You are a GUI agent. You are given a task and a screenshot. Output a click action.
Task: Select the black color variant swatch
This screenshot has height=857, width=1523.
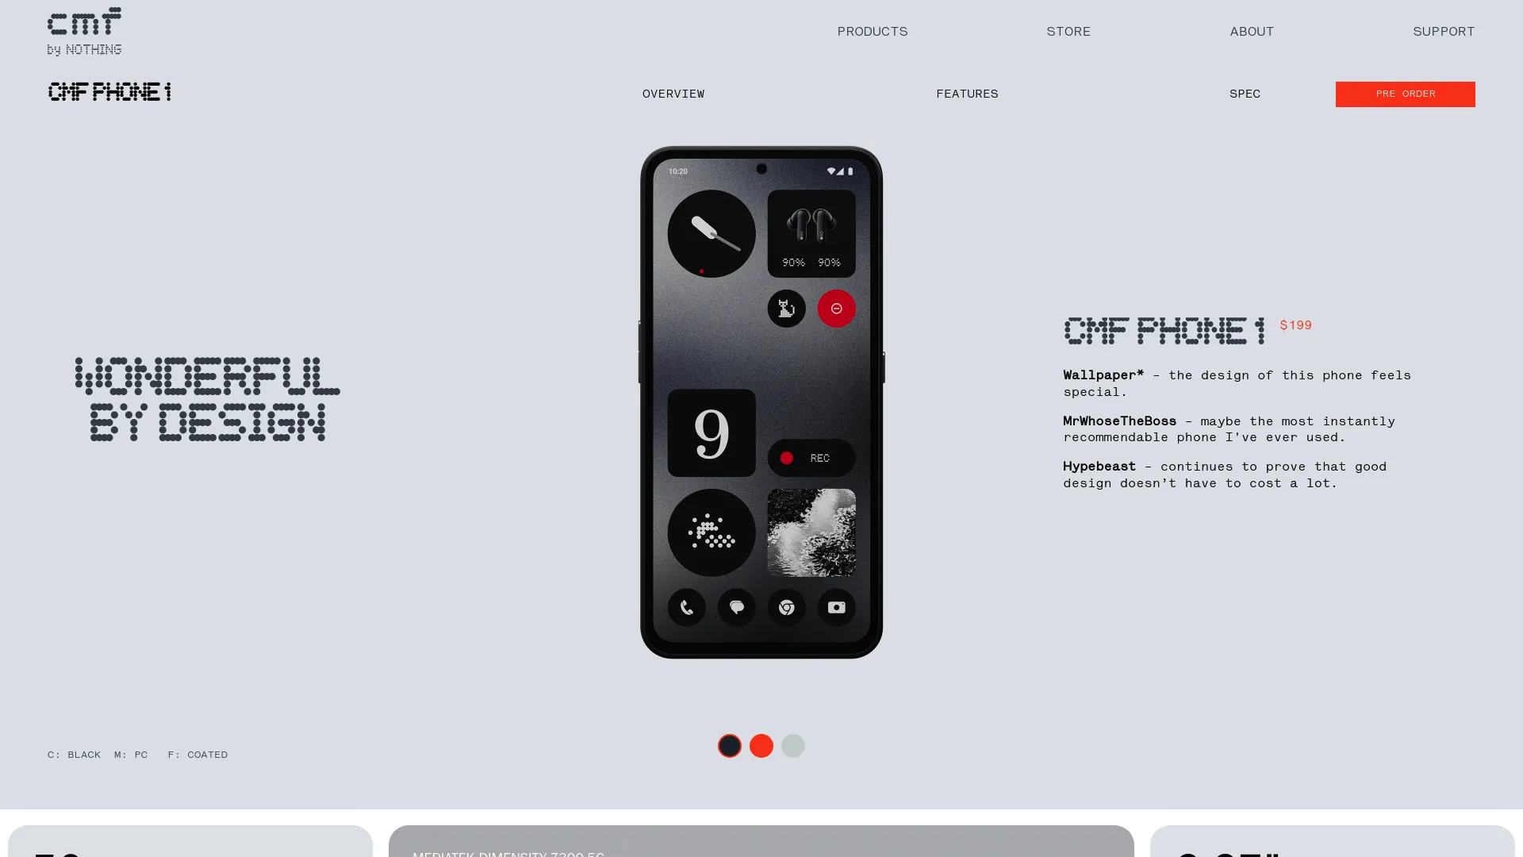tap(729, 745)
